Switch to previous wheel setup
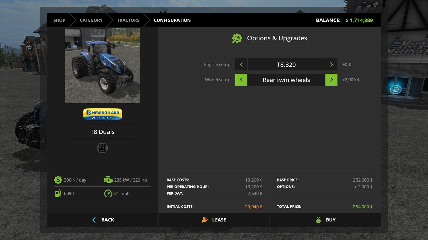Viewport: 428px width, 240px height. tap(241, 80)
